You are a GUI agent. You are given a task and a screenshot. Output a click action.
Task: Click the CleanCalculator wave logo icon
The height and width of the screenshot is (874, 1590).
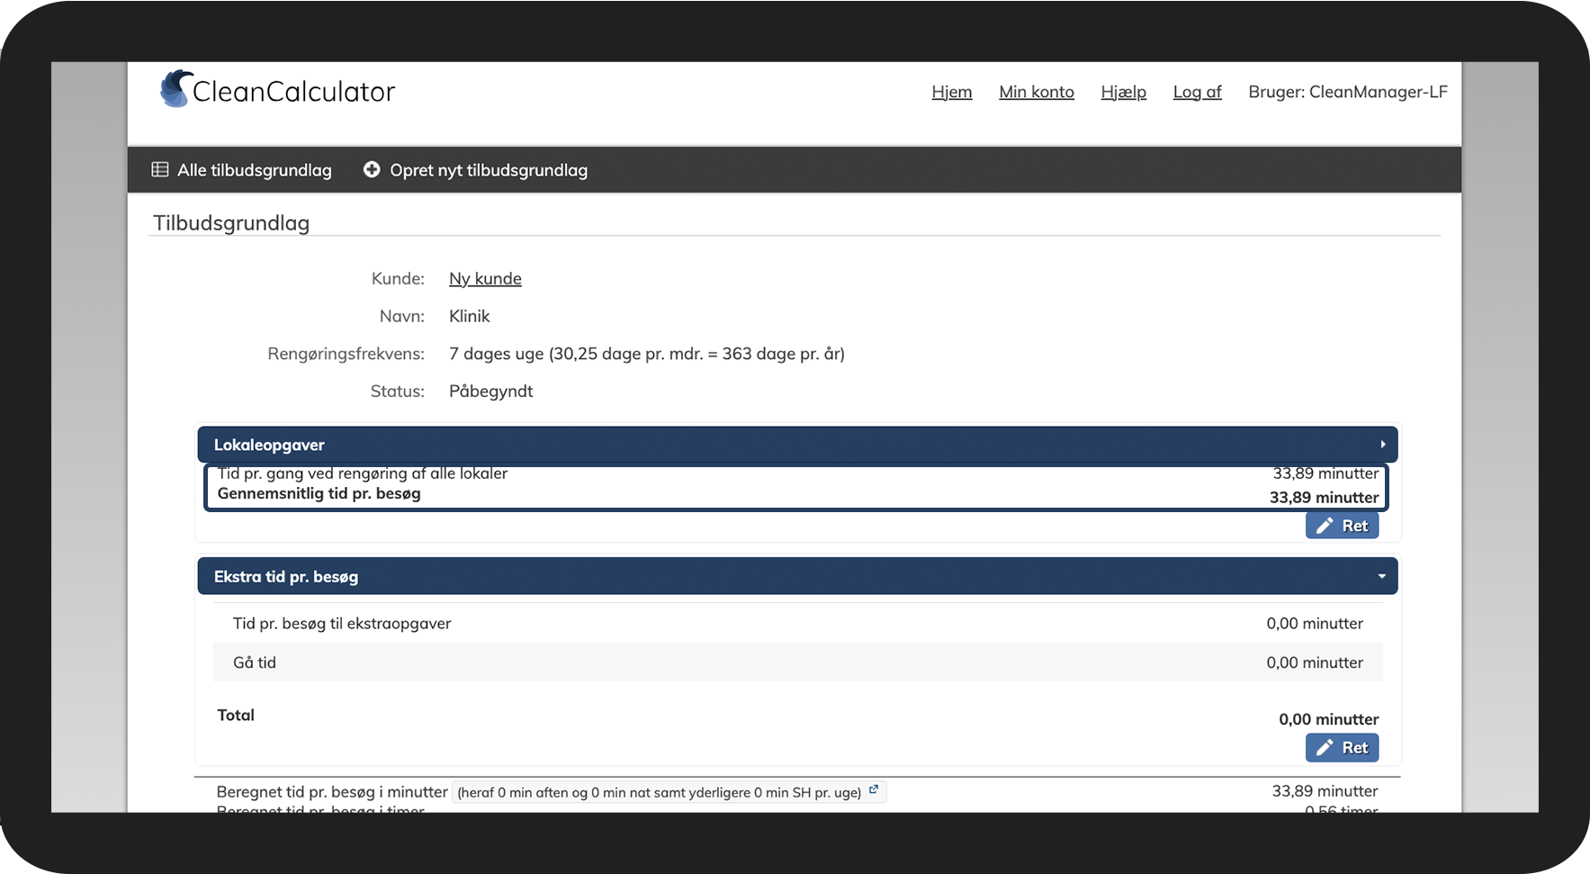[175, 89]
